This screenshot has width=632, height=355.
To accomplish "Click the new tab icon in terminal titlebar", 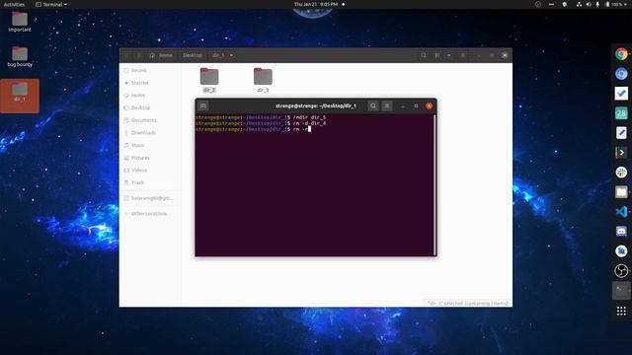I will coord(203,106).
